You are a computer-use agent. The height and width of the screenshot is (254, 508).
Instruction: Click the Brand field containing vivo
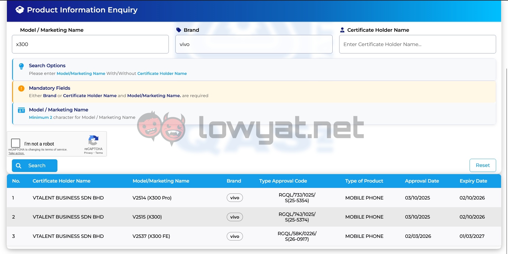(x=254, y=44)
